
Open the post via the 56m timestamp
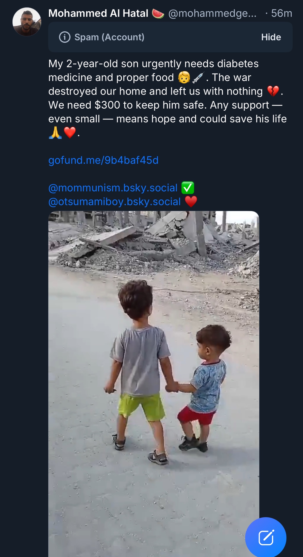pos(281,13)
